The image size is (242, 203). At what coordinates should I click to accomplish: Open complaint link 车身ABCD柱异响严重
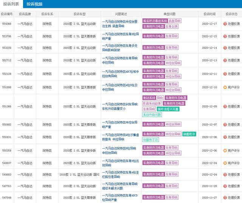point(120,198)
